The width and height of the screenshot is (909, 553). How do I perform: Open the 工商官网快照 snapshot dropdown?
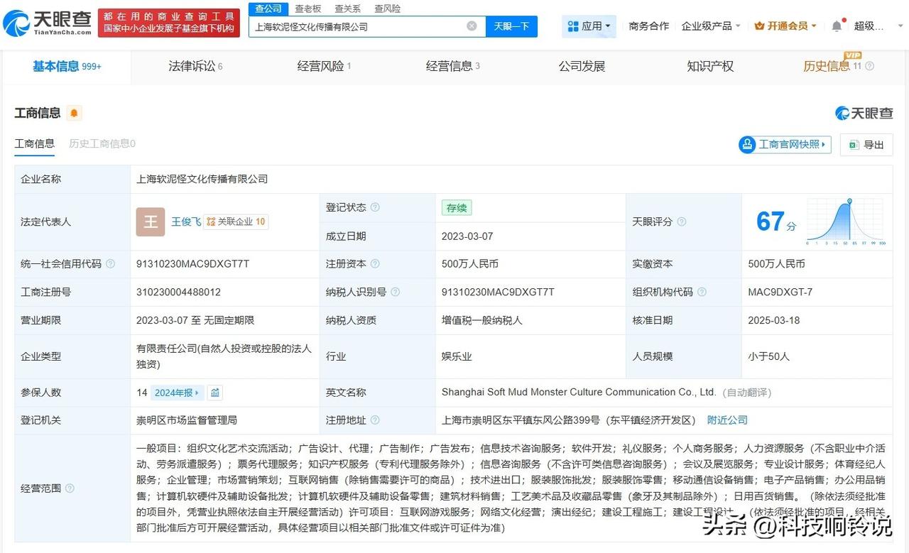(x=785, y=145)
